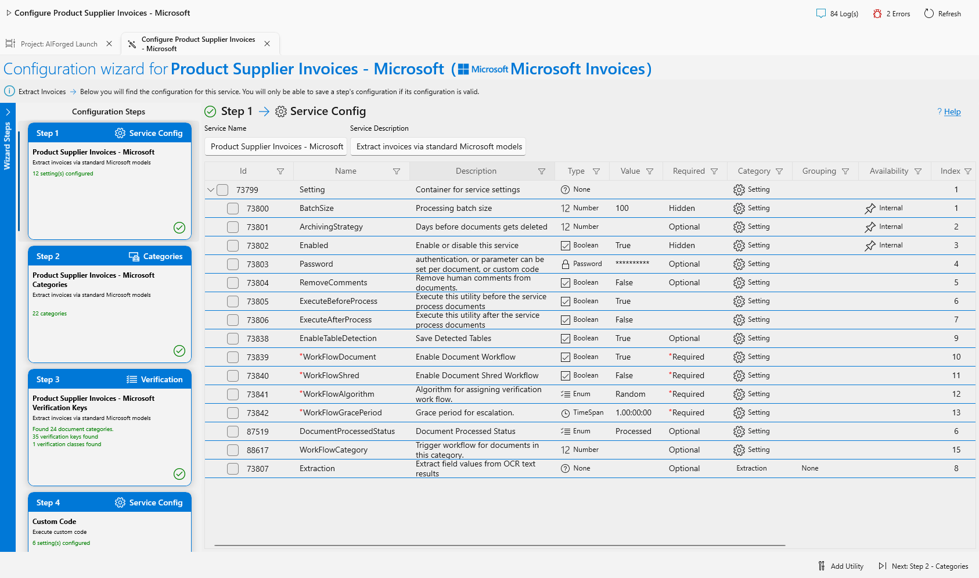Click Next: Step 2 - Categories button
This screenshot has height=578, width=979.
pos(923,566)
